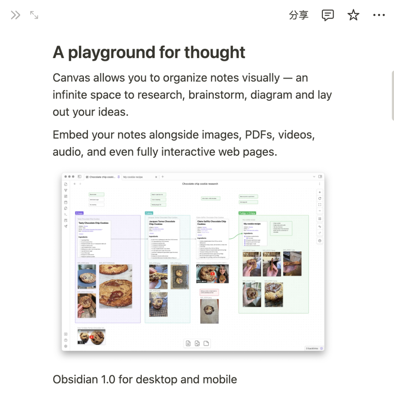The image size is (394, 394).
Task: Click the 分享 share button
Action: pos(298,15)
